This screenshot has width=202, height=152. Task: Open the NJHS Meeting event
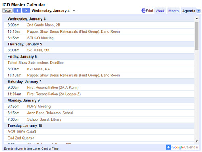point(39,107)
